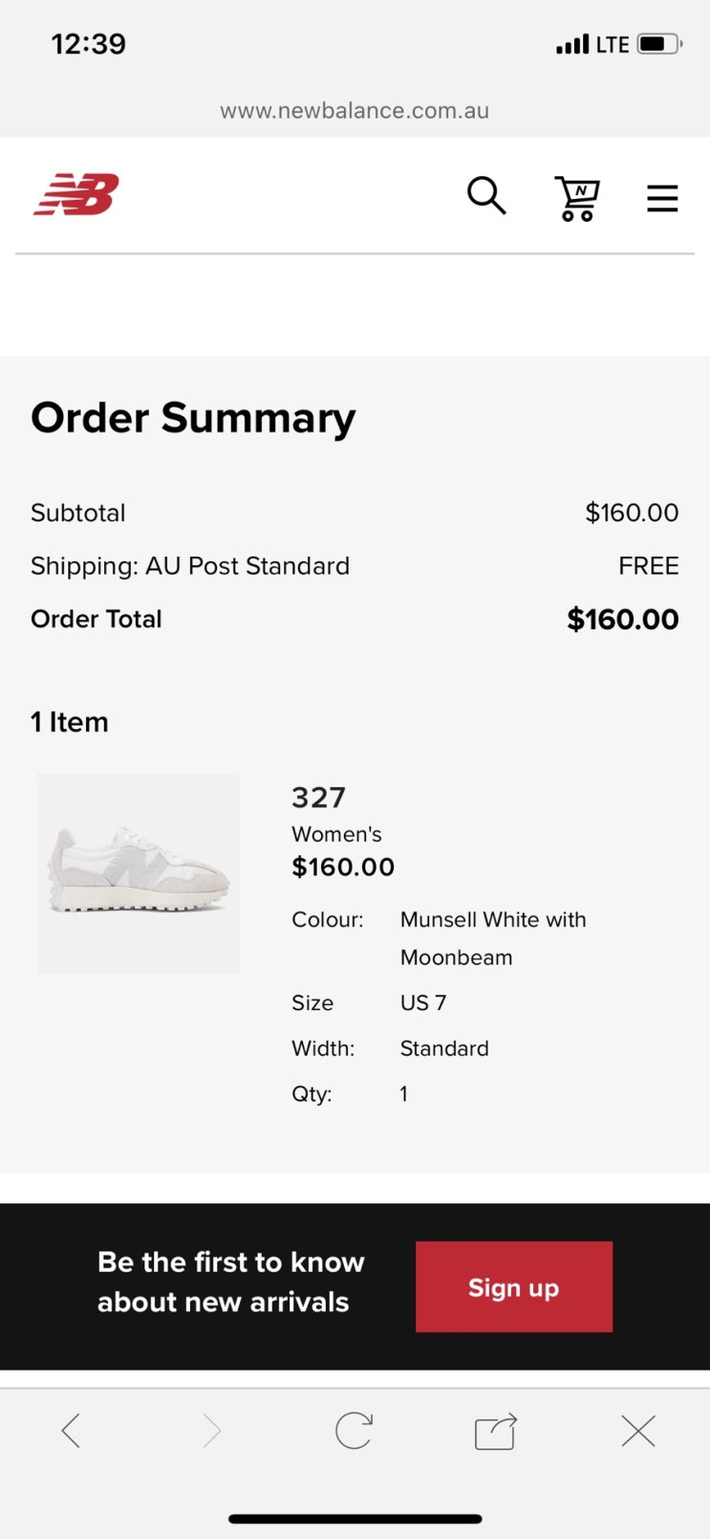The height and width of the screenshot is (1539, 710).
Task: Close the in-app browser with X
Action: 637,1431
